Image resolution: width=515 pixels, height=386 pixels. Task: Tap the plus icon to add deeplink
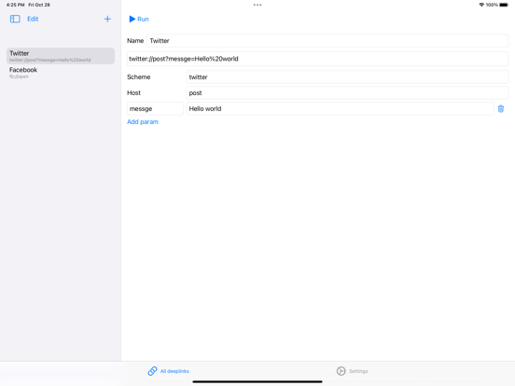pyautogui.click(x=107, y=19)
